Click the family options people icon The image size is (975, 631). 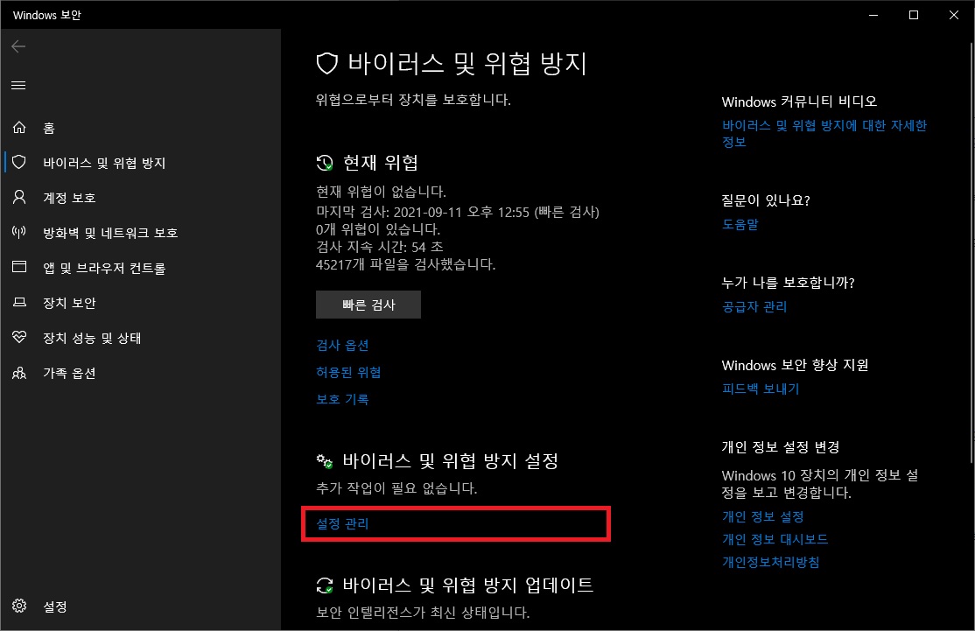(x=19, y=372)
